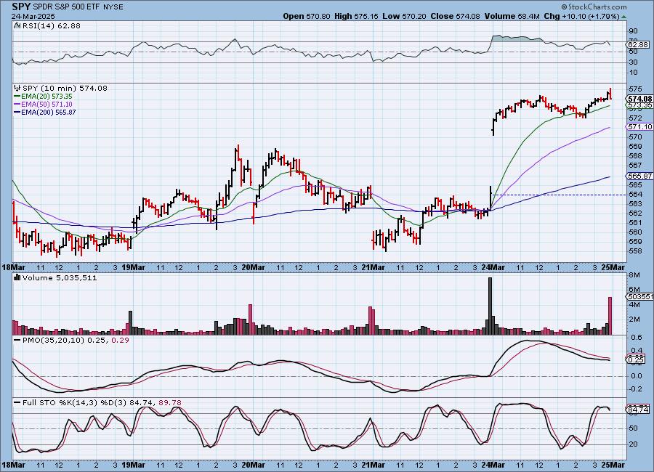The image size is (654, 472).
Task: Click the tallest volume bar at 24Mar open
Action: (490, 306)
